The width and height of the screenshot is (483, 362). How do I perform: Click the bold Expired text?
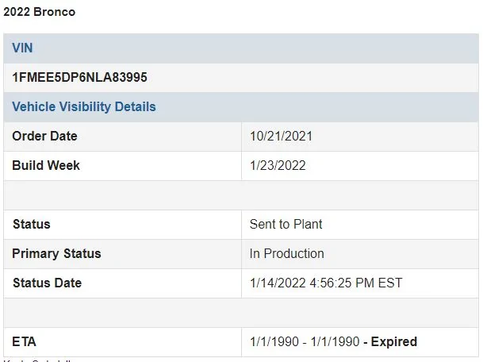click(x=394, y=341)
